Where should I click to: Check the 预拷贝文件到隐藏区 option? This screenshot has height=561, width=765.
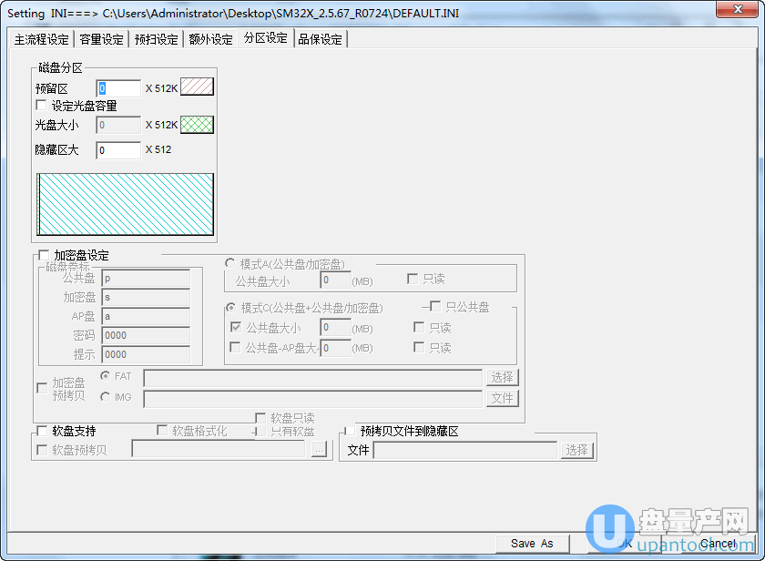(350, 431)
